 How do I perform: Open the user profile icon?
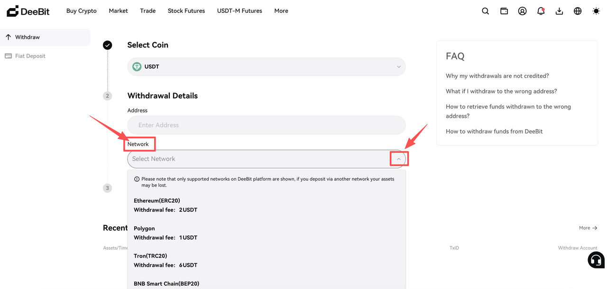tap(522, 11)
